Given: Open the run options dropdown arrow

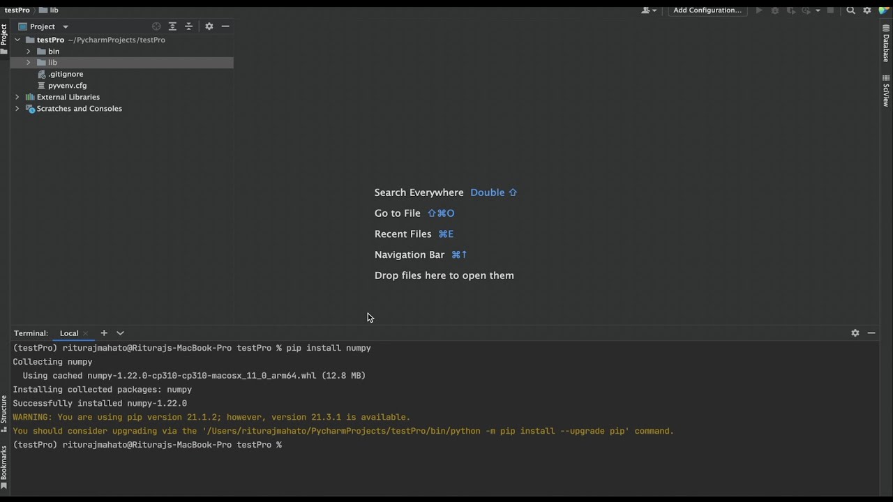Looking at the screenshot, I should tap(818, 10).
